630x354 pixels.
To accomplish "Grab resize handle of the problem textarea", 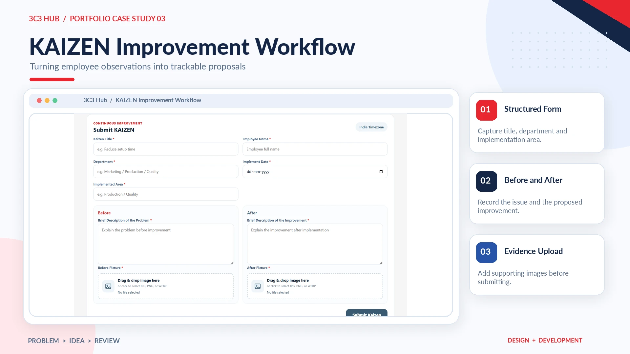I will click(x=232, y=263).
